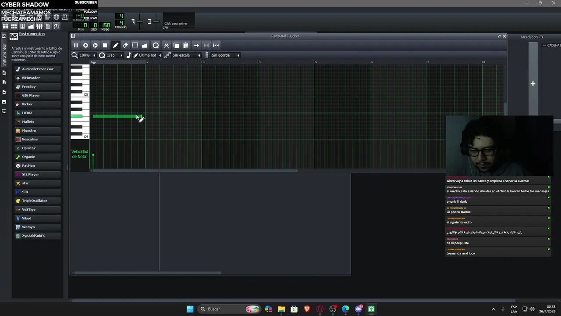Copy selected notes in Piano-Roll
The image size is (561, 316).
pos(176,45)
